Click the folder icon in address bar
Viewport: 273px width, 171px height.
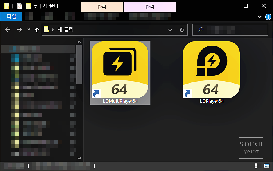[x=46, y=30]
